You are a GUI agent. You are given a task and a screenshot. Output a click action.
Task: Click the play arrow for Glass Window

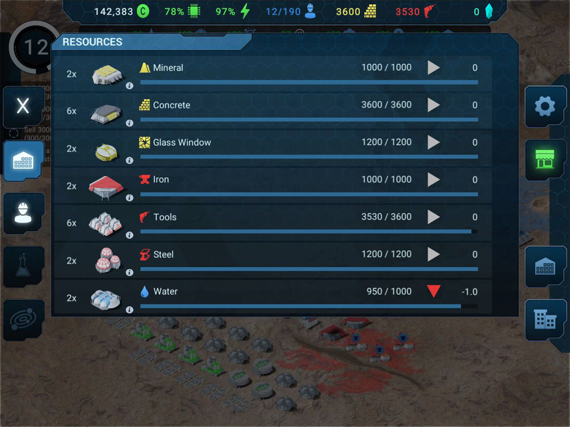(433, 142)
